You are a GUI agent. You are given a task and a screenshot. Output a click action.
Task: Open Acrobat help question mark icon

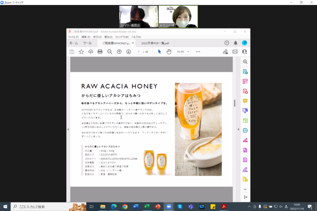tap(227, 43)
